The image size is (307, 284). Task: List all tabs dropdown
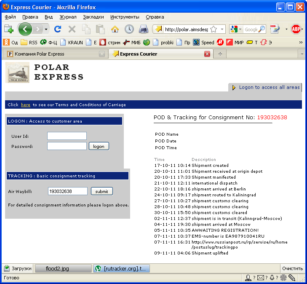[x=302, y=54]
